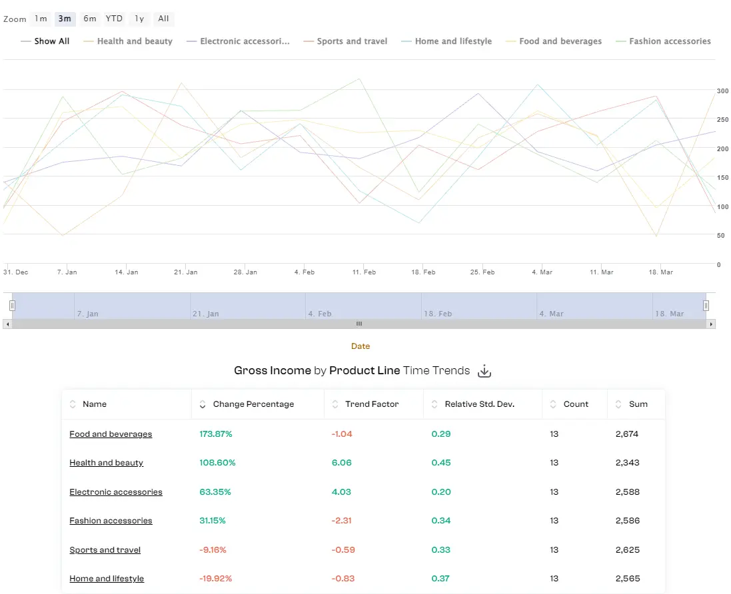The width and height of the screenshot is (731, 594).
Task: Hide the Fashion accessories series
Action: [x=669, y=41]
